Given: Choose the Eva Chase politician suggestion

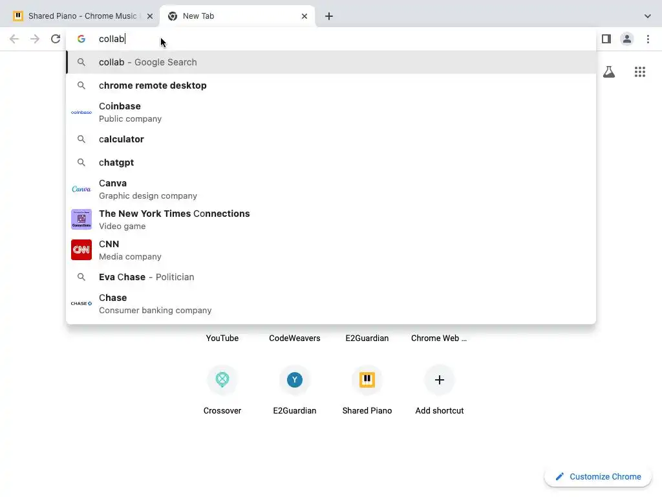Looking at the screenshot, I should click(x=331, y=277).
